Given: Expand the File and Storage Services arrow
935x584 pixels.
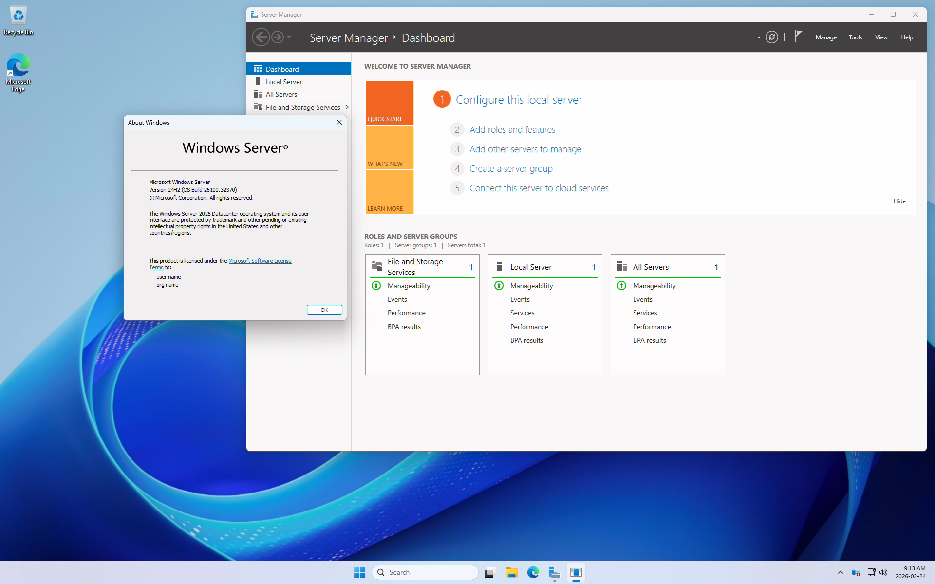Looking at the screenshot, I should (347, 107).
